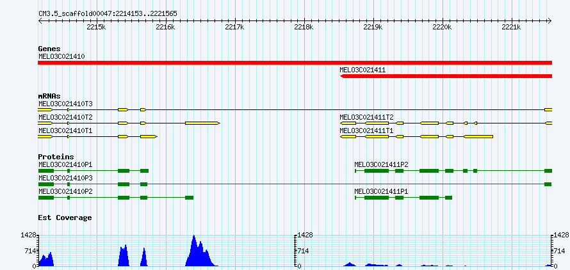Image resolution: width=570 pixels, height=270 pixels.
Task: Select the MELO3C021411 gene label
Action: 362,70
